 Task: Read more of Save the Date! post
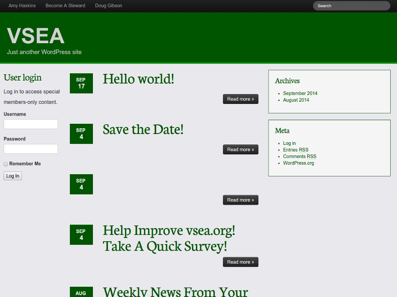click(240, 149)
